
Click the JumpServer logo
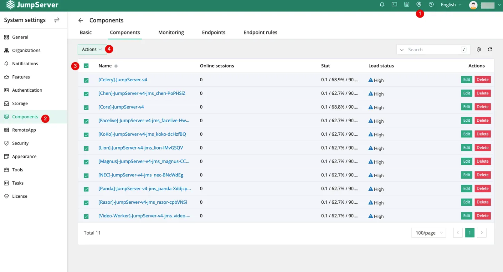pos(32,5)
